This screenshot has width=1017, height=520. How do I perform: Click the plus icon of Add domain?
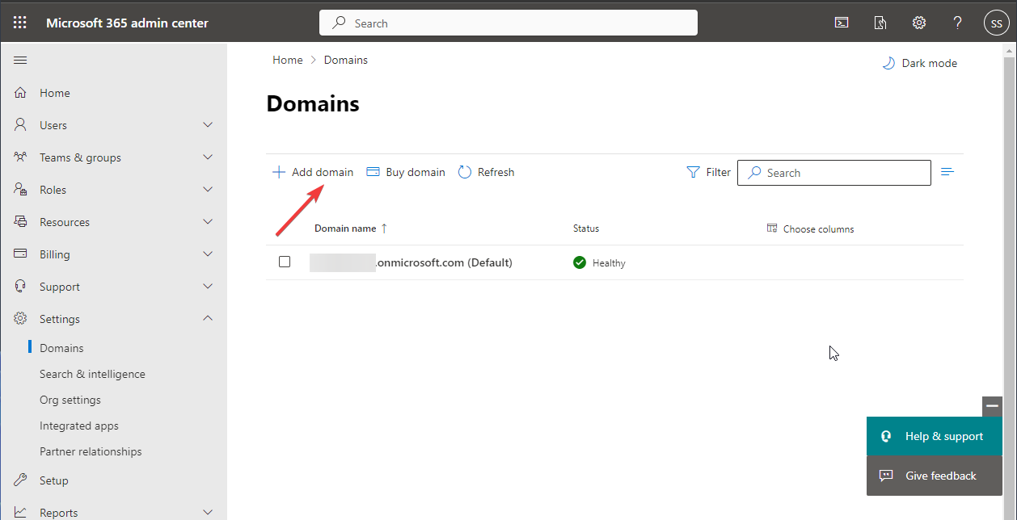point(279,172)
